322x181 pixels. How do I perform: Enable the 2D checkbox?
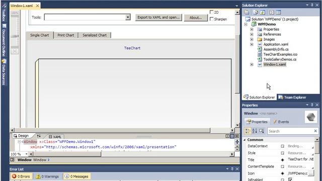pos(212,12)
